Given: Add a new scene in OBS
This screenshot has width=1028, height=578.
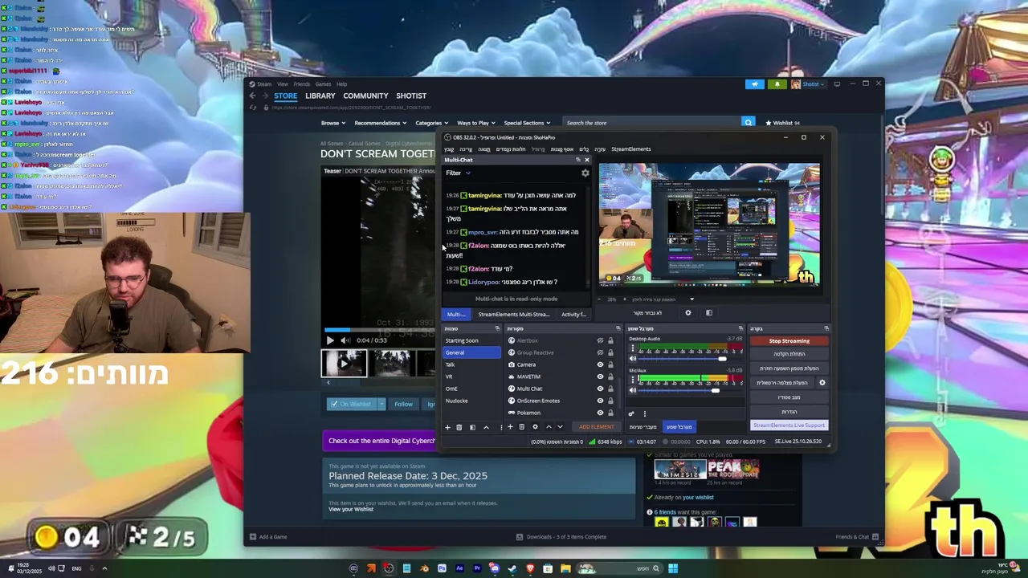Looking at the screenshot, I should 447,427.
